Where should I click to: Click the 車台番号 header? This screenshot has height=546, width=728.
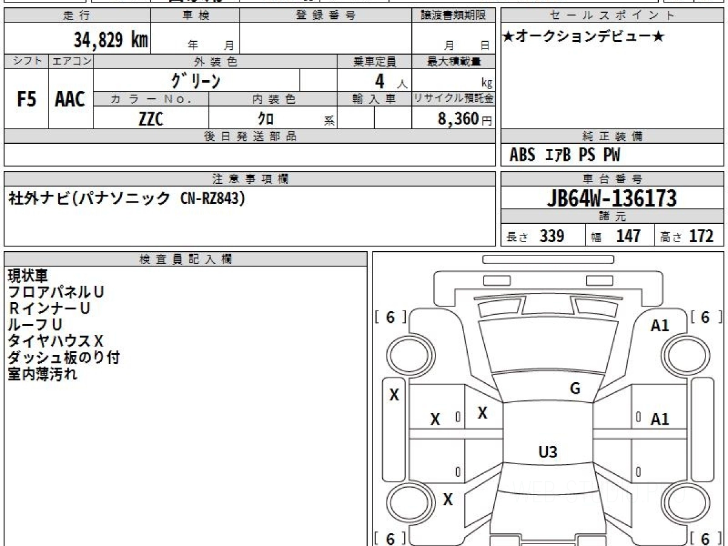pos(612,179)
